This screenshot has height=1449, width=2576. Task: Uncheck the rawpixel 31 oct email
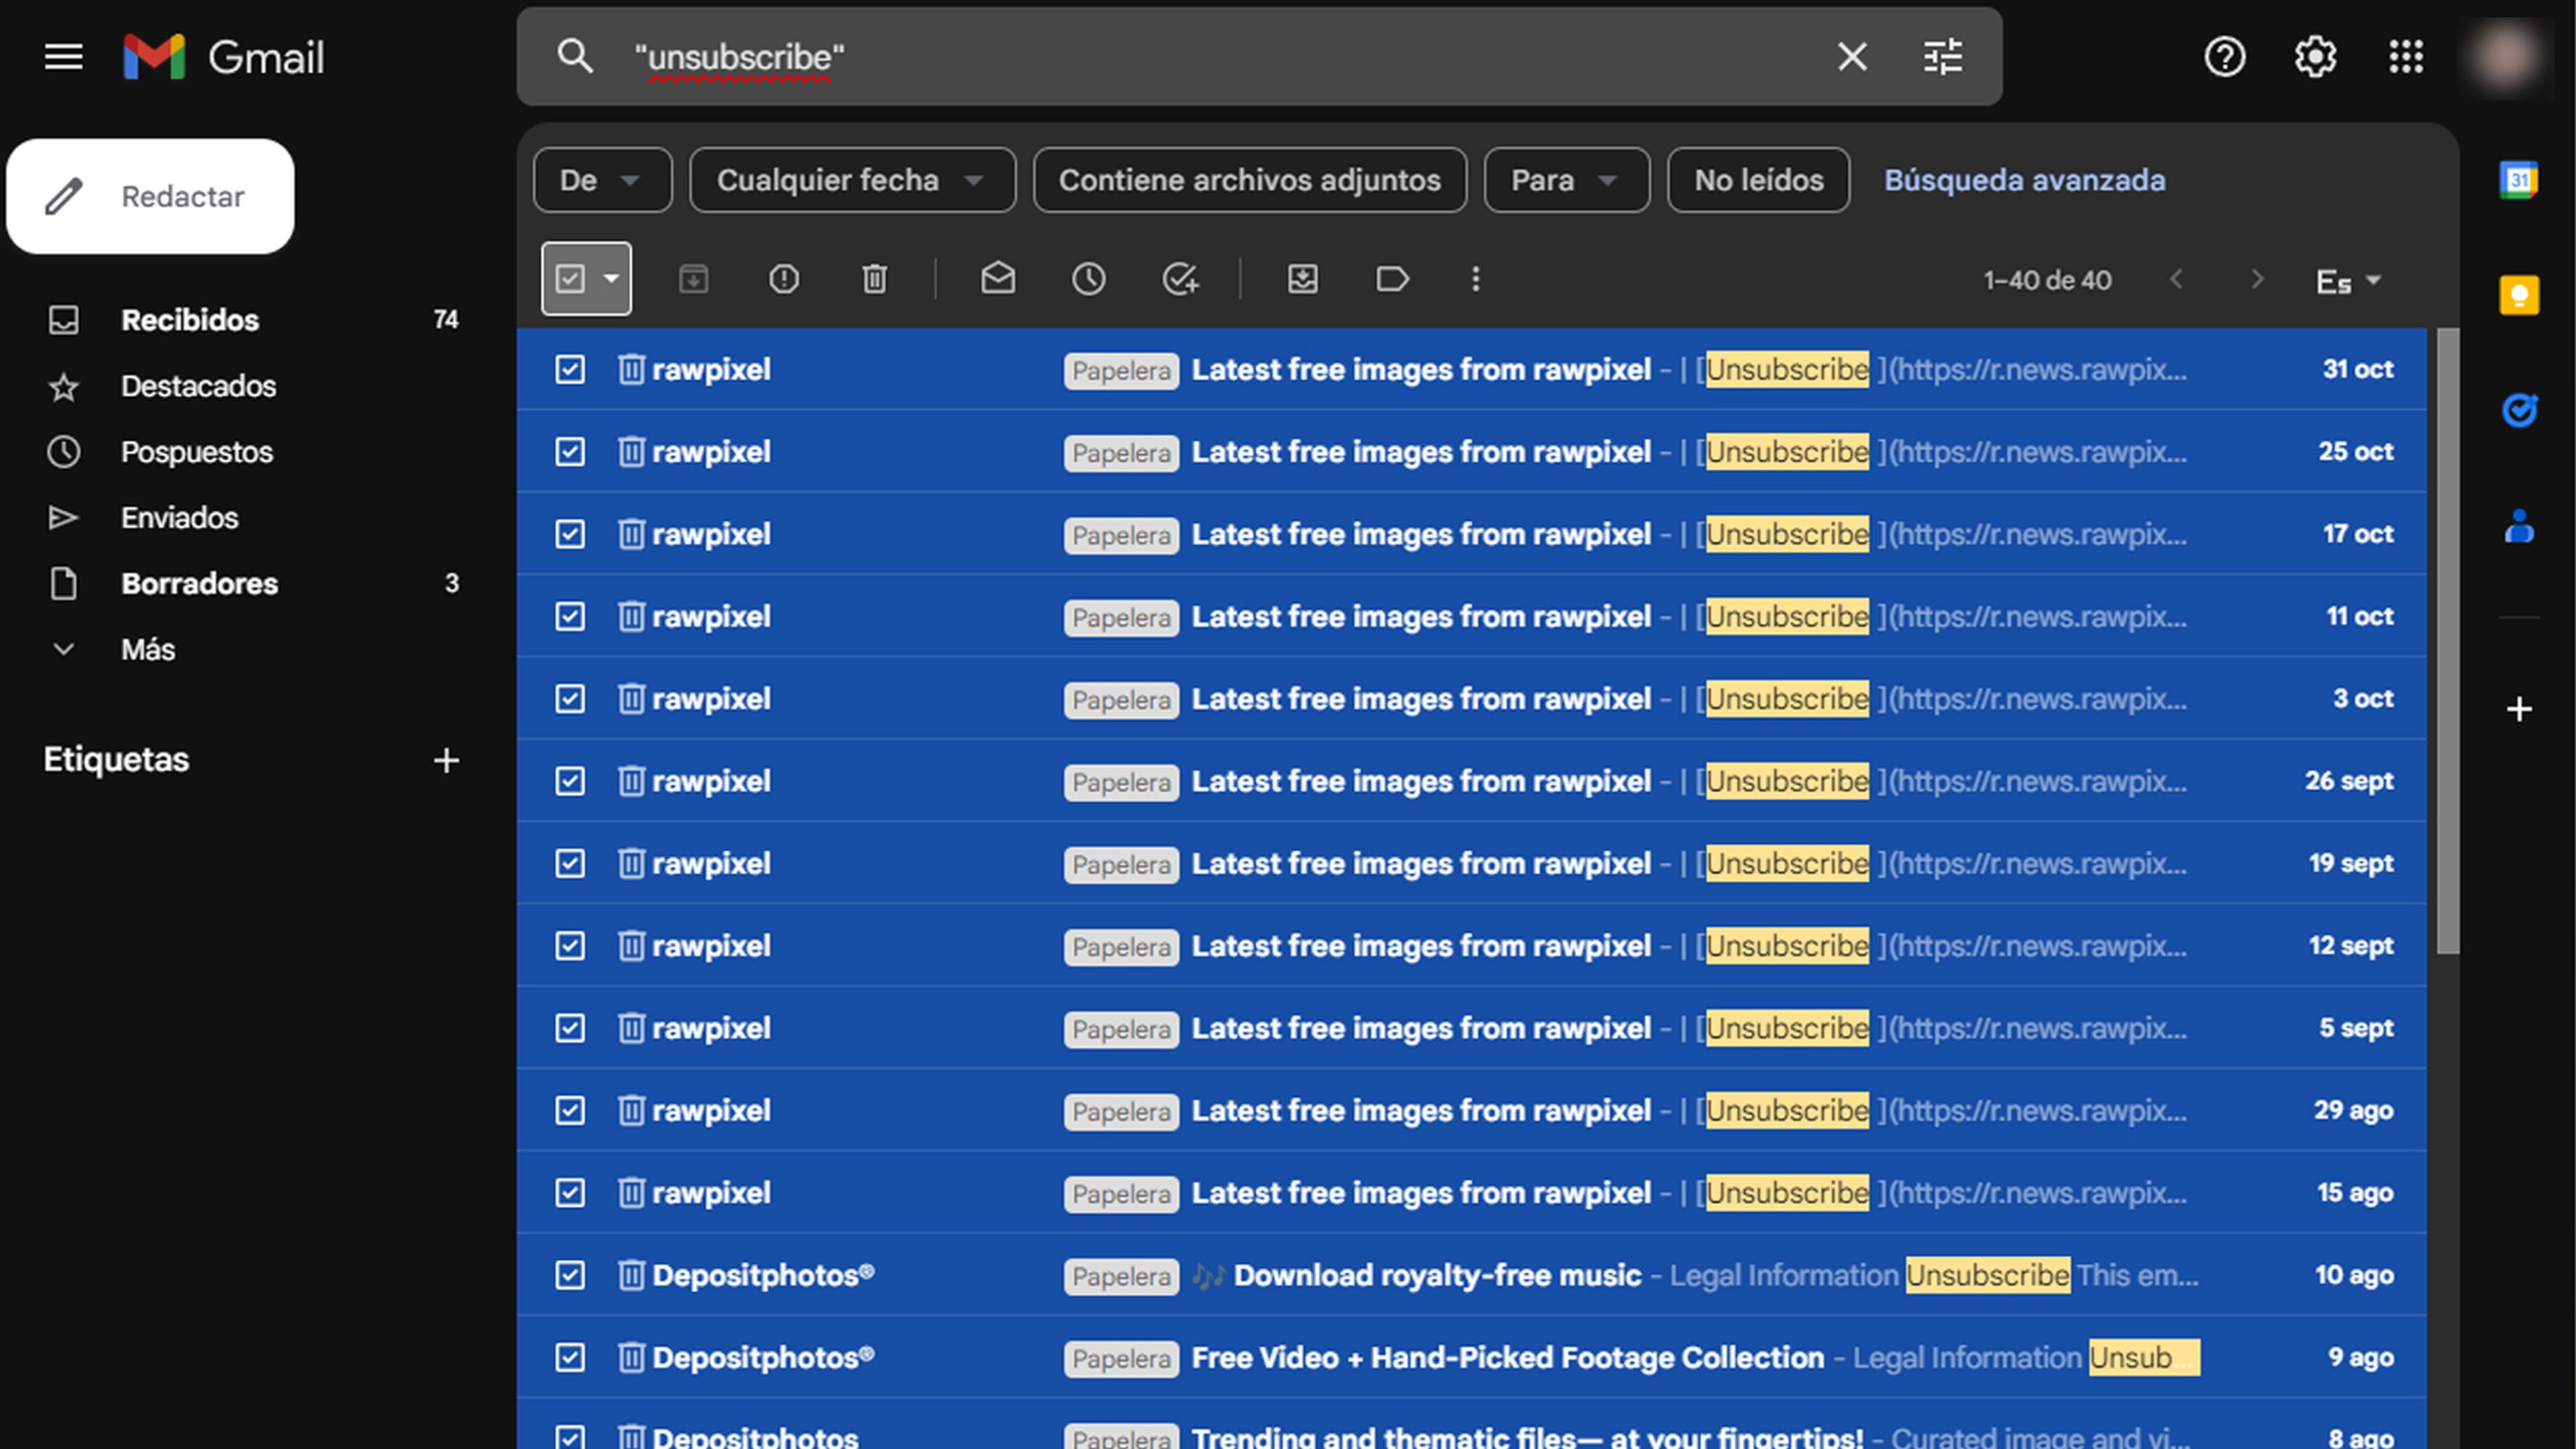click(x=570, y=370)
